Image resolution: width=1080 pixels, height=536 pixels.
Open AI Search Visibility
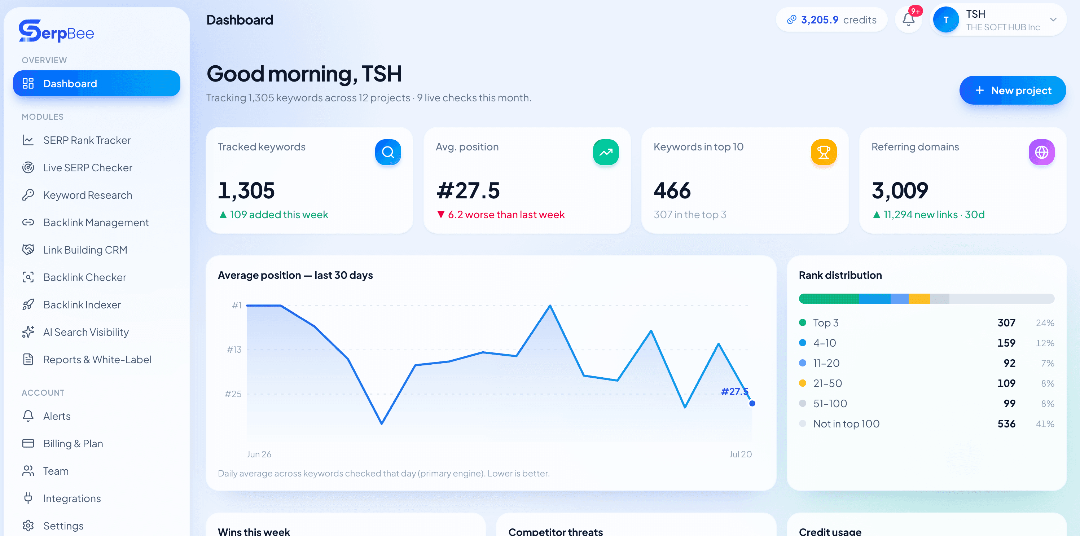point(96,332)
